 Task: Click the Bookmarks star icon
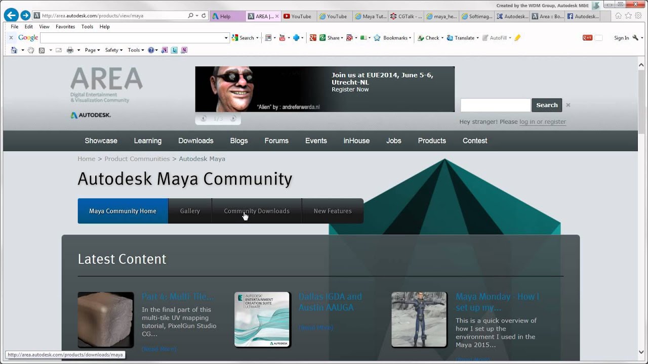377,38
